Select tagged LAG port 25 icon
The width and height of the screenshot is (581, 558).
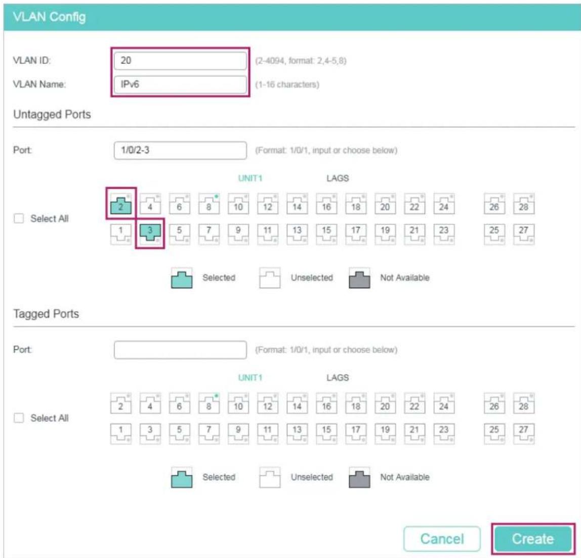[494, 433]
